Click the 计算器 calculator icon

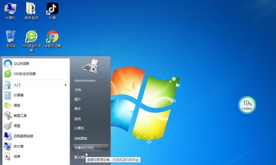(7, 95)
